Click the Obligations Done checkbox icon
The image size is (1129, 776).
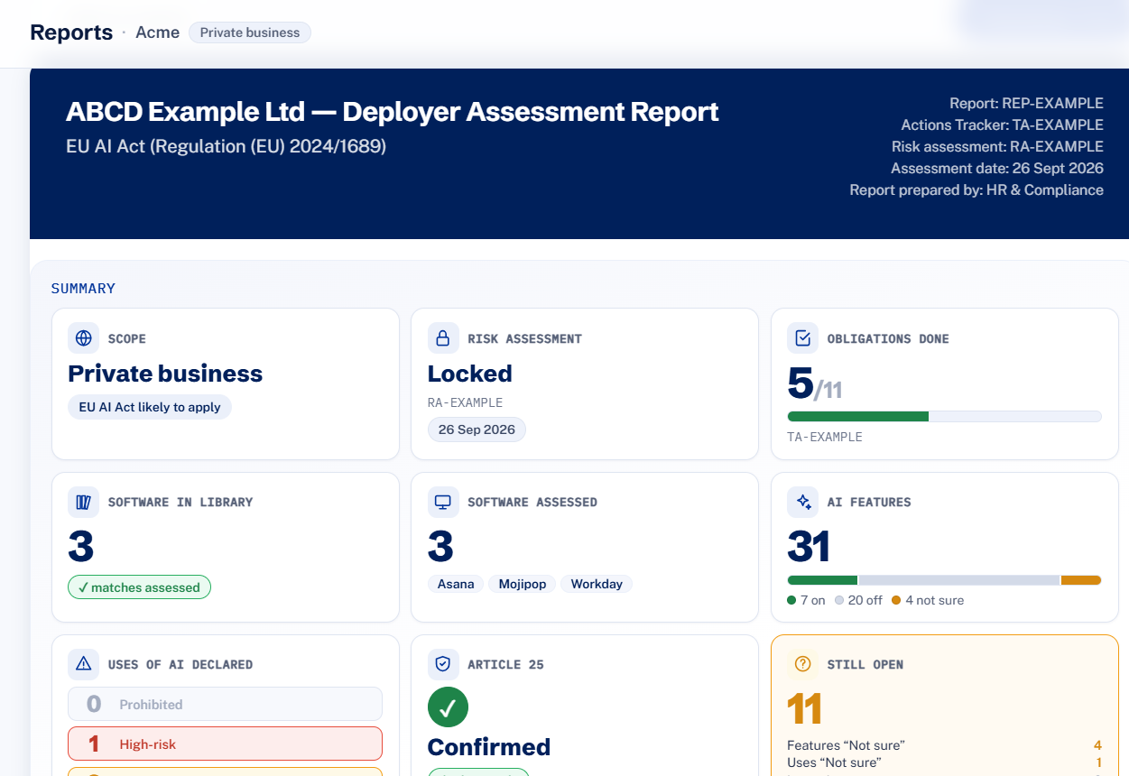point(803,338)
